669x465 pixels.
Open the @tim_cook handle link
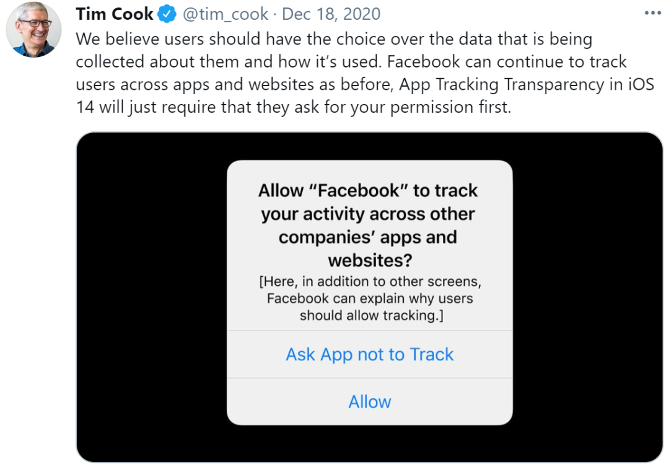225,14
